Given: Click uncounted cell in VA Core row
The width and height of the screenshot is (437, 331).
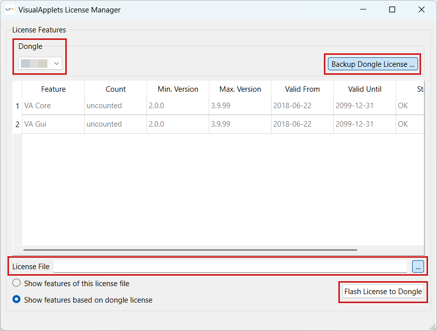Looking at the screenshot, I should coord(116,106).
